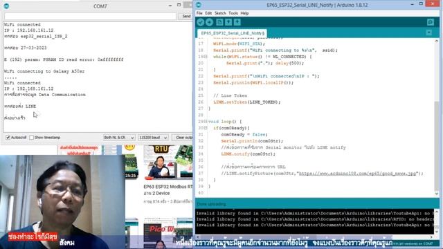Click the COM7 window logo icon
This screenshot has height=249, width=443.
(6, 6)
